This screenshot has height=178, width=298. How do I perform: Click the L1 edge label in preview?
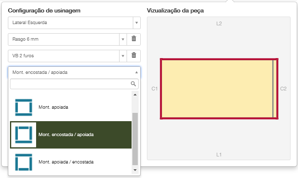(x=219, y=155)
